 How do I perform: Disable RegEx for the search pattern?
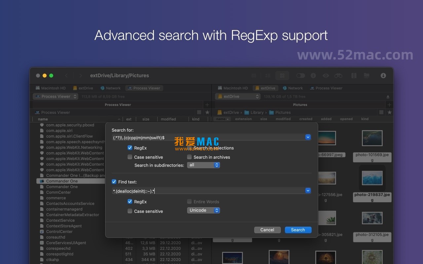[130, 148]
